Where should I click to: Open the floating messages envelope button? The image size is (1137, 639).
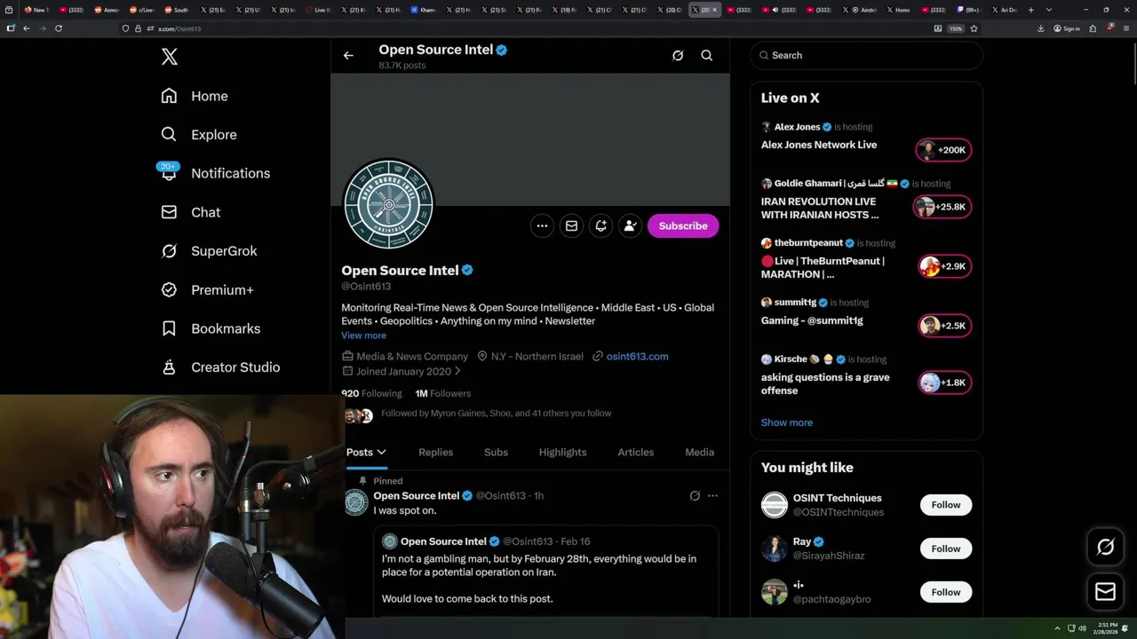[x=1105, y=591]
